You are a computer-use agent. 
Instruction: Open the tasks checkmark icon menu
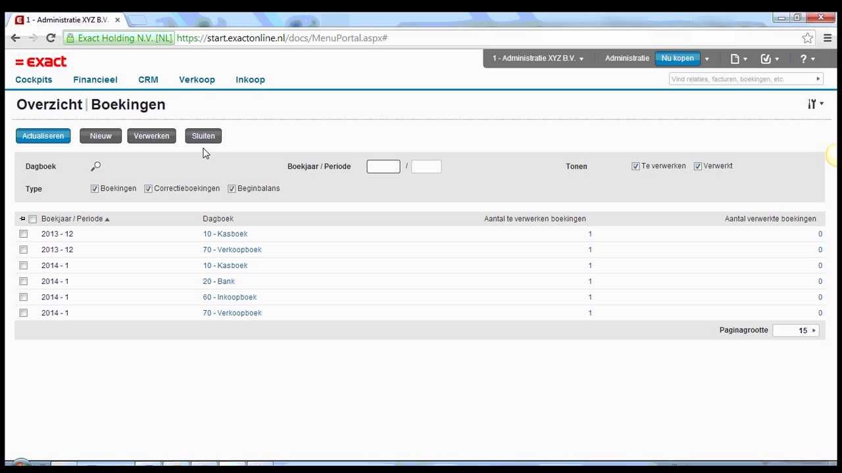click(770, 58)
